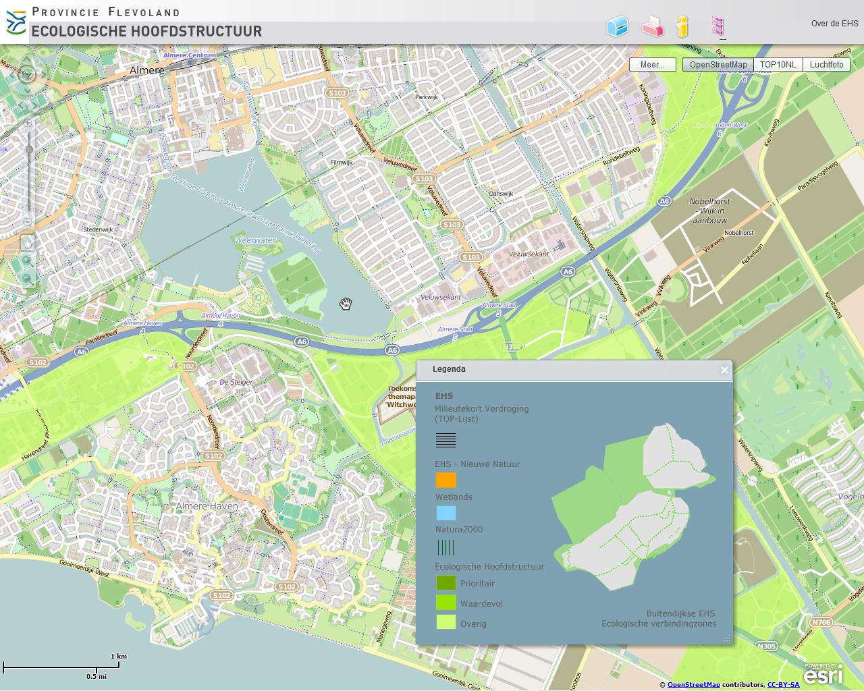Click the pink layers stack icon
This screenshot has width=864, height=691.
[718, 26]
